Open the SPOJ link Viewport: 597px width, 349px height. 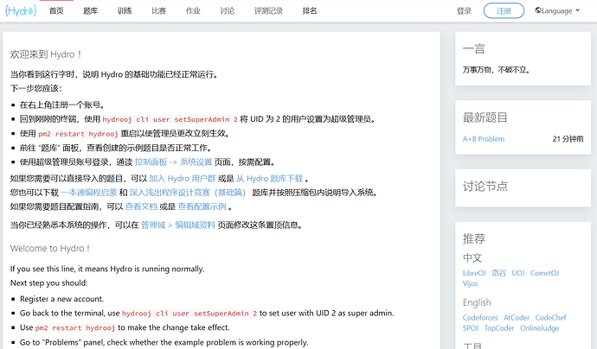(x=471, y=328)
